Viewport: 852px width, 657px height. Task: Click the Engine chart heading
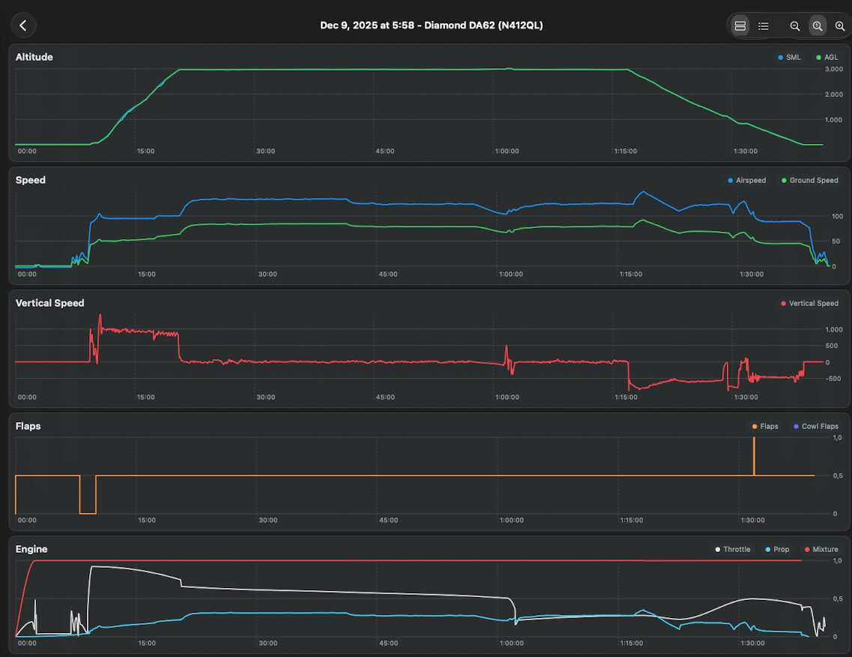click(31, 549)
